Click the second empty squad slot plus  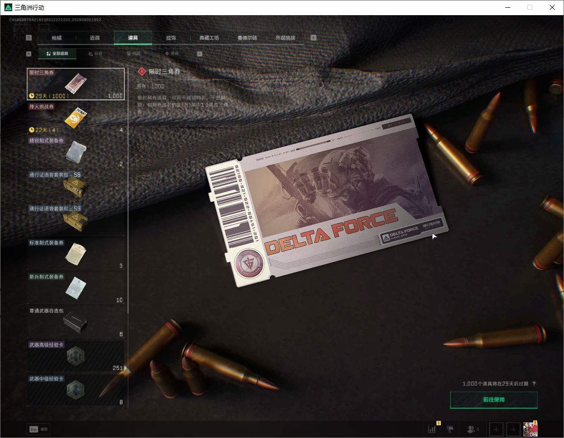[513, 429]
